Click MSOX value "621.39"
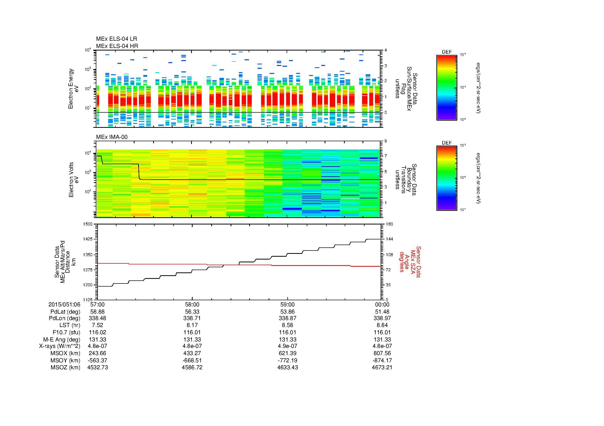Viewport: 604px width, 426px height. tap(287, 353)
